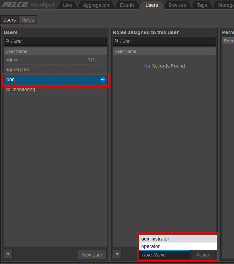Switch to the Roles sub-tab
Screen dimensions: 234x264
click(28, 20)
